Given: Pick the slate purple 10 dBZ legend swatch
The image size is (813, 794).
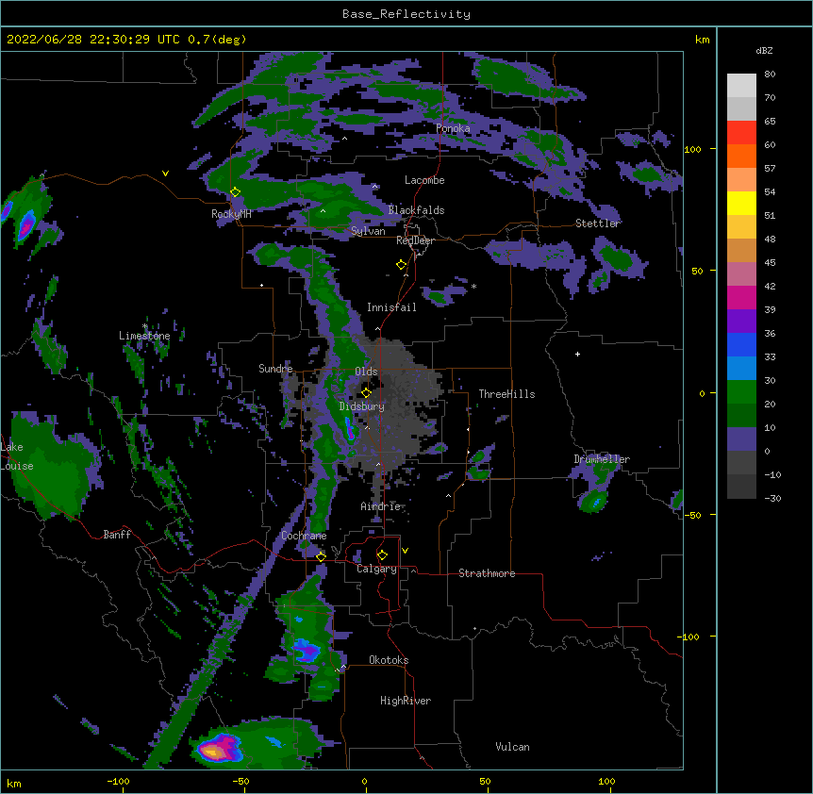Looking at the screenshot, I should pyautogui.click(x=741, y=439).
